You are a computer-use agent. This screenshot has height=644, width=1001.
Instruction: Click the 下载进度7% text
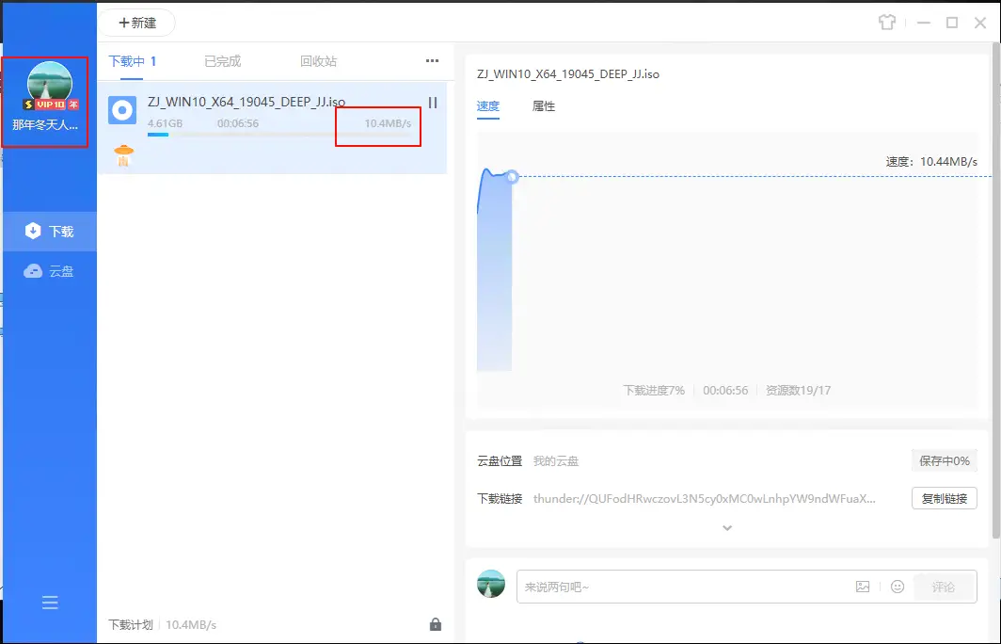[654, 391]
